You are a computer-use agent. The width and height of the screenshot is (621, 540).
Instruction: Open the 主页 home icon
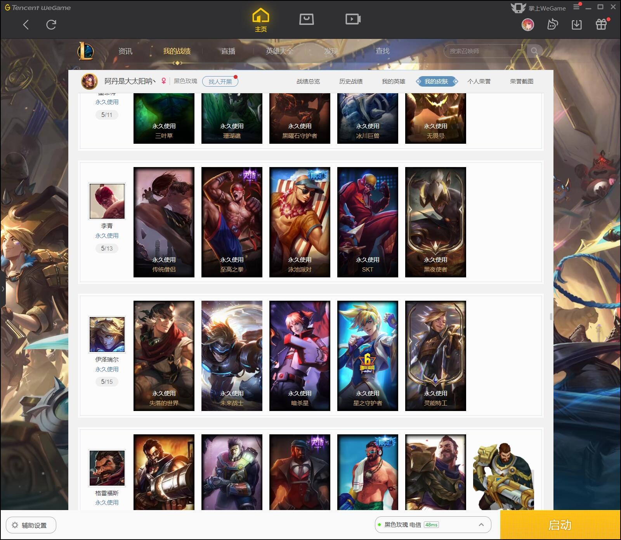tap(261, 20)
